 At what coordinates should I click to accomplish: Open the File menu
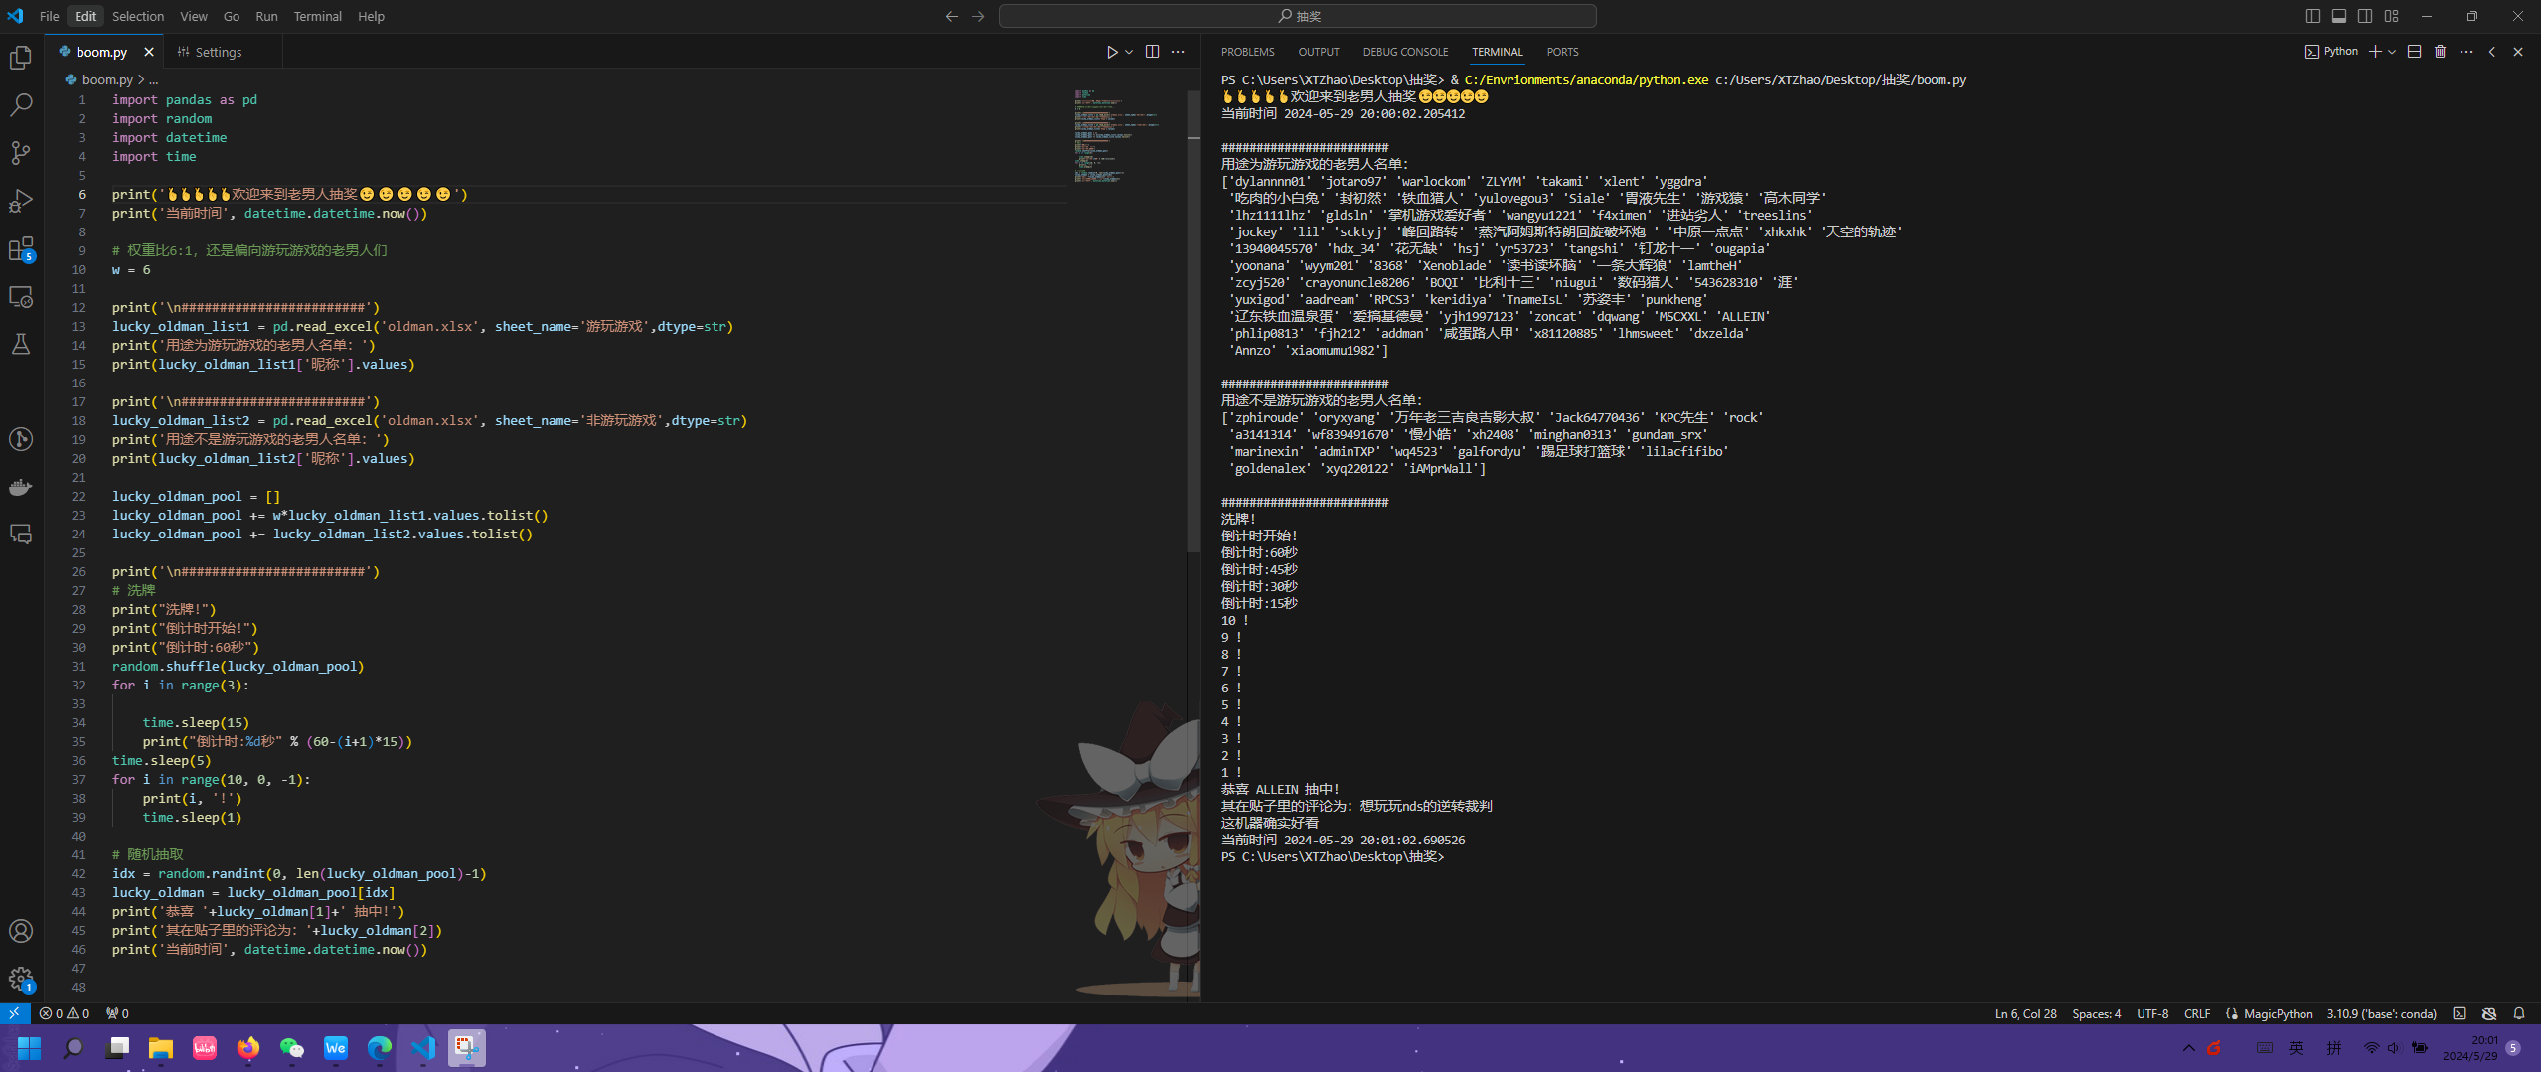click(49, 16)
